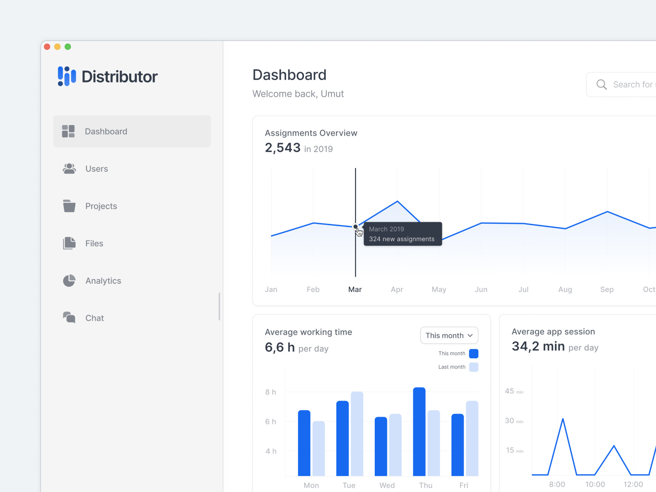Click the March data point on the chart
This screenshot has width=656, height=492.
(355, 226)
